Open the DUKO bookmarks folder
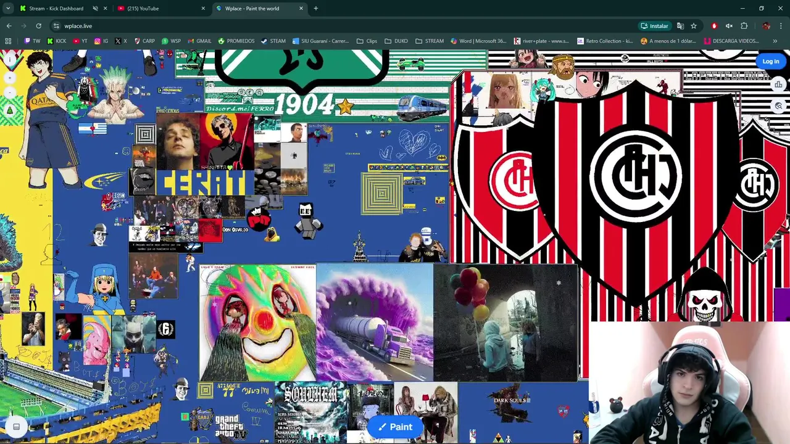The image size is (790, 444). tap(396, 41)
